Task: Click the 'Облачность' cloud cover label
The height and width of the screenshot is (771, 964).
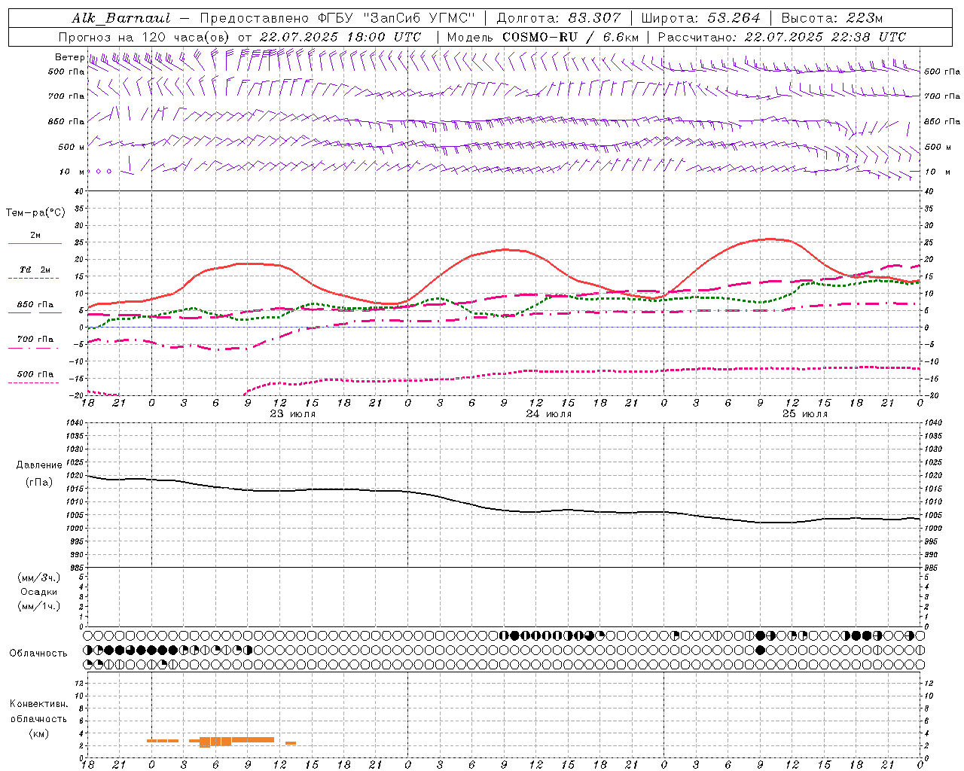Action: pos(38,654)
